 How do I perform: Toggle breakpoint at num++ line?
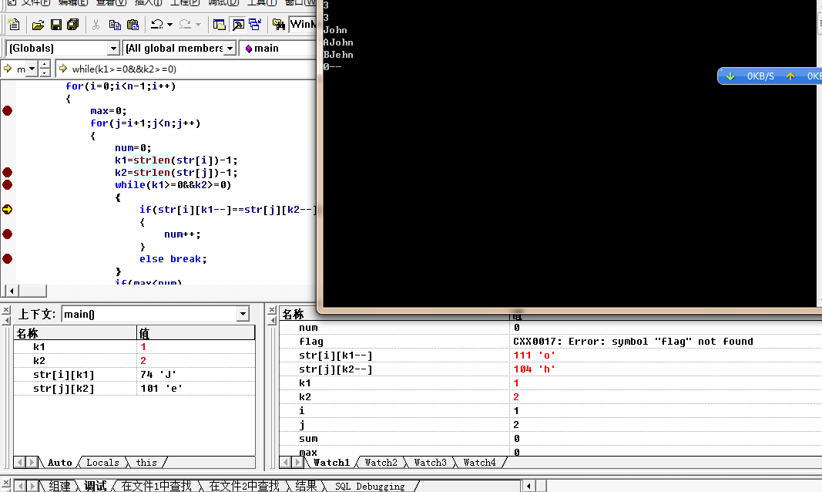[x=8, y=234]
